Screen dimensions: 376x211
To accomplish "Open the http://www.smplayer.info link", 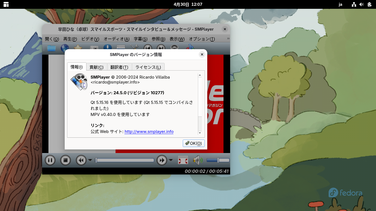I will click(149, 132).
